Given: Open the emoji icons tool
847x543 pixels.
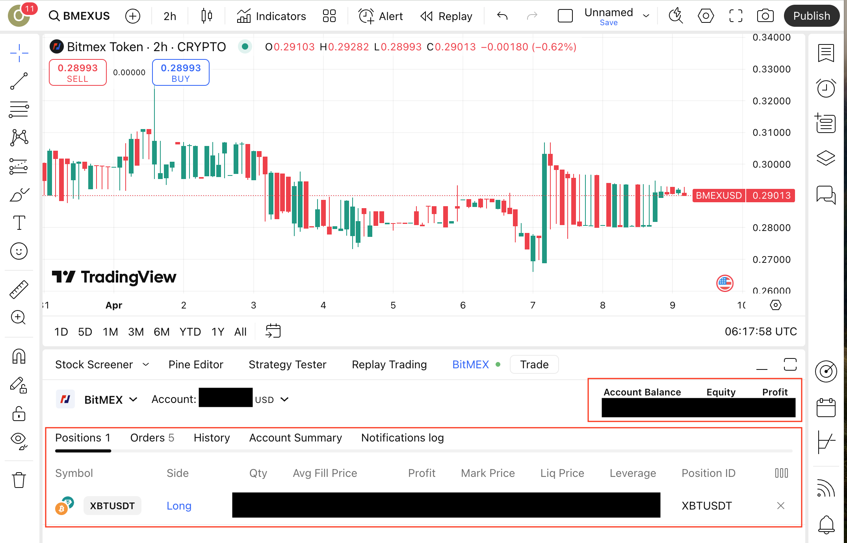Looking at the screenshot, I should [19, 251].
